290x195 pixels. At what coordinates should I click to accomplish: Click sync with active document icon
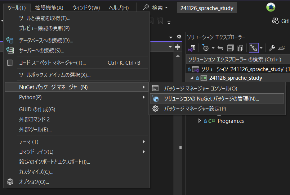click(220, 48)
